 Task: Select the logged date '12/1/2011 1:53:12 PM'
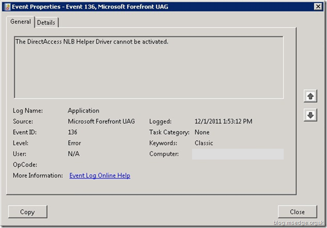click(223, 121)
